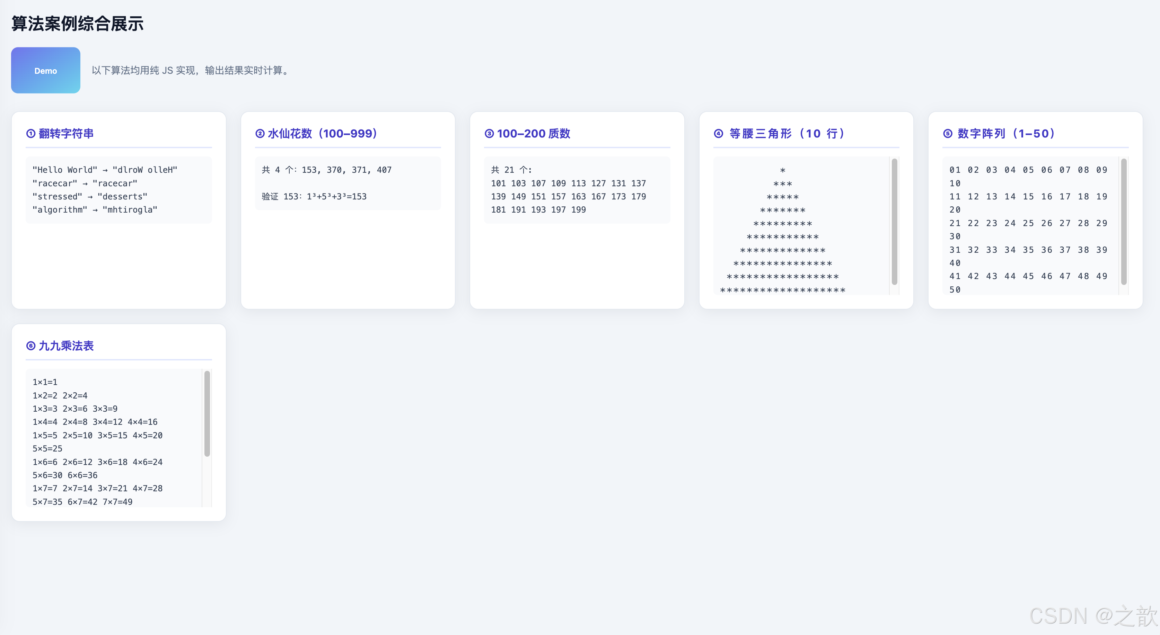
Task: Select the 数字阵列（1–50）card heading
Action: click(1007, 134)
